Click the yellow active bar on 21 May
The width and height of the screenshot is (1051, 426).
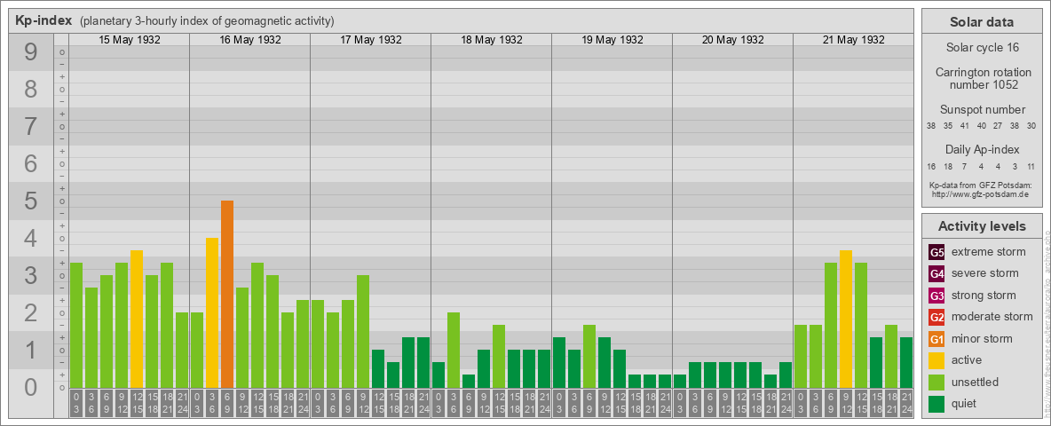[846, 319]
